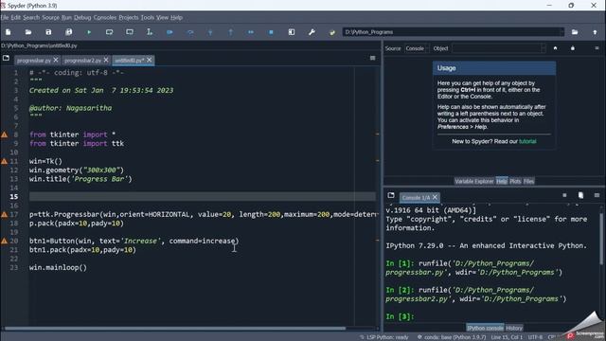Open the IPython console options menu
Viewport: 606px width, 341px height.
pyautogui.click(x=597, y=195)
